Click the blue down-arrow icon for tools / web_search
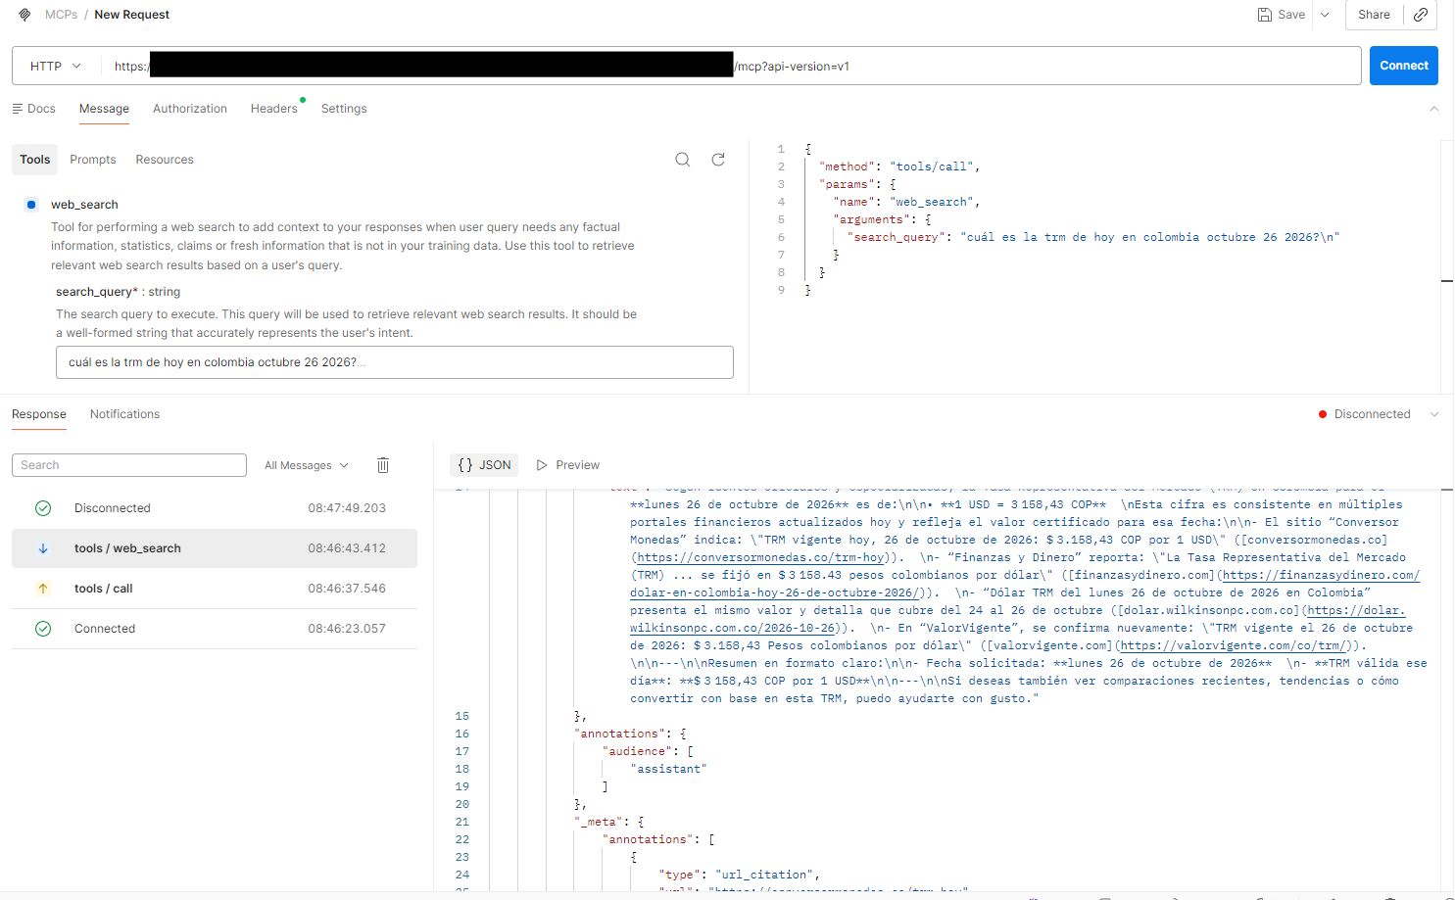 click(x=43, y=548)
